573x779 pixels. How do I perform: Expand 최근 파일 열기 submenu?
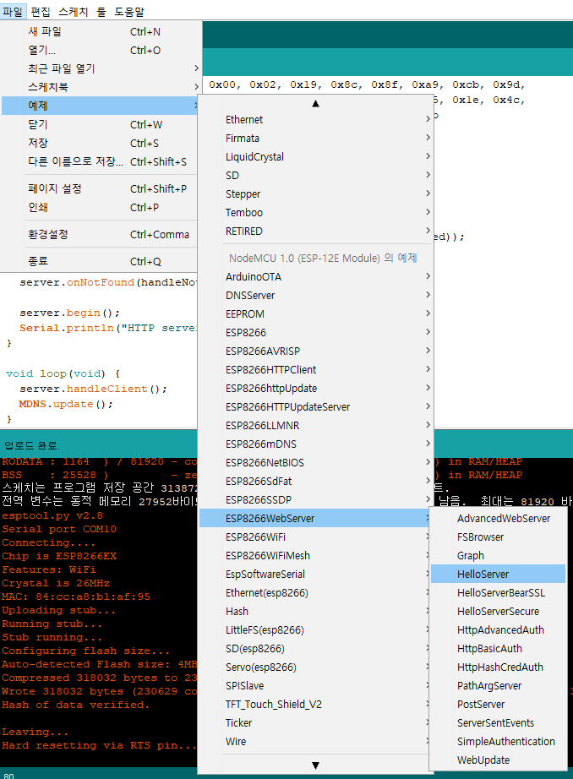(x=101, y=68)
